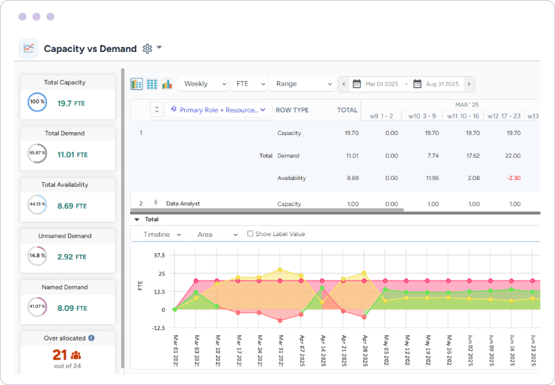Screen dimensions: 555x385
Task: Click the yellow peak data point at Mar 31
Action: (280, 269)
